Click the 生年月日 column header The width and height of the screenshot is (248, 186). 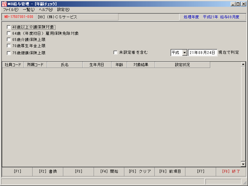97,65
